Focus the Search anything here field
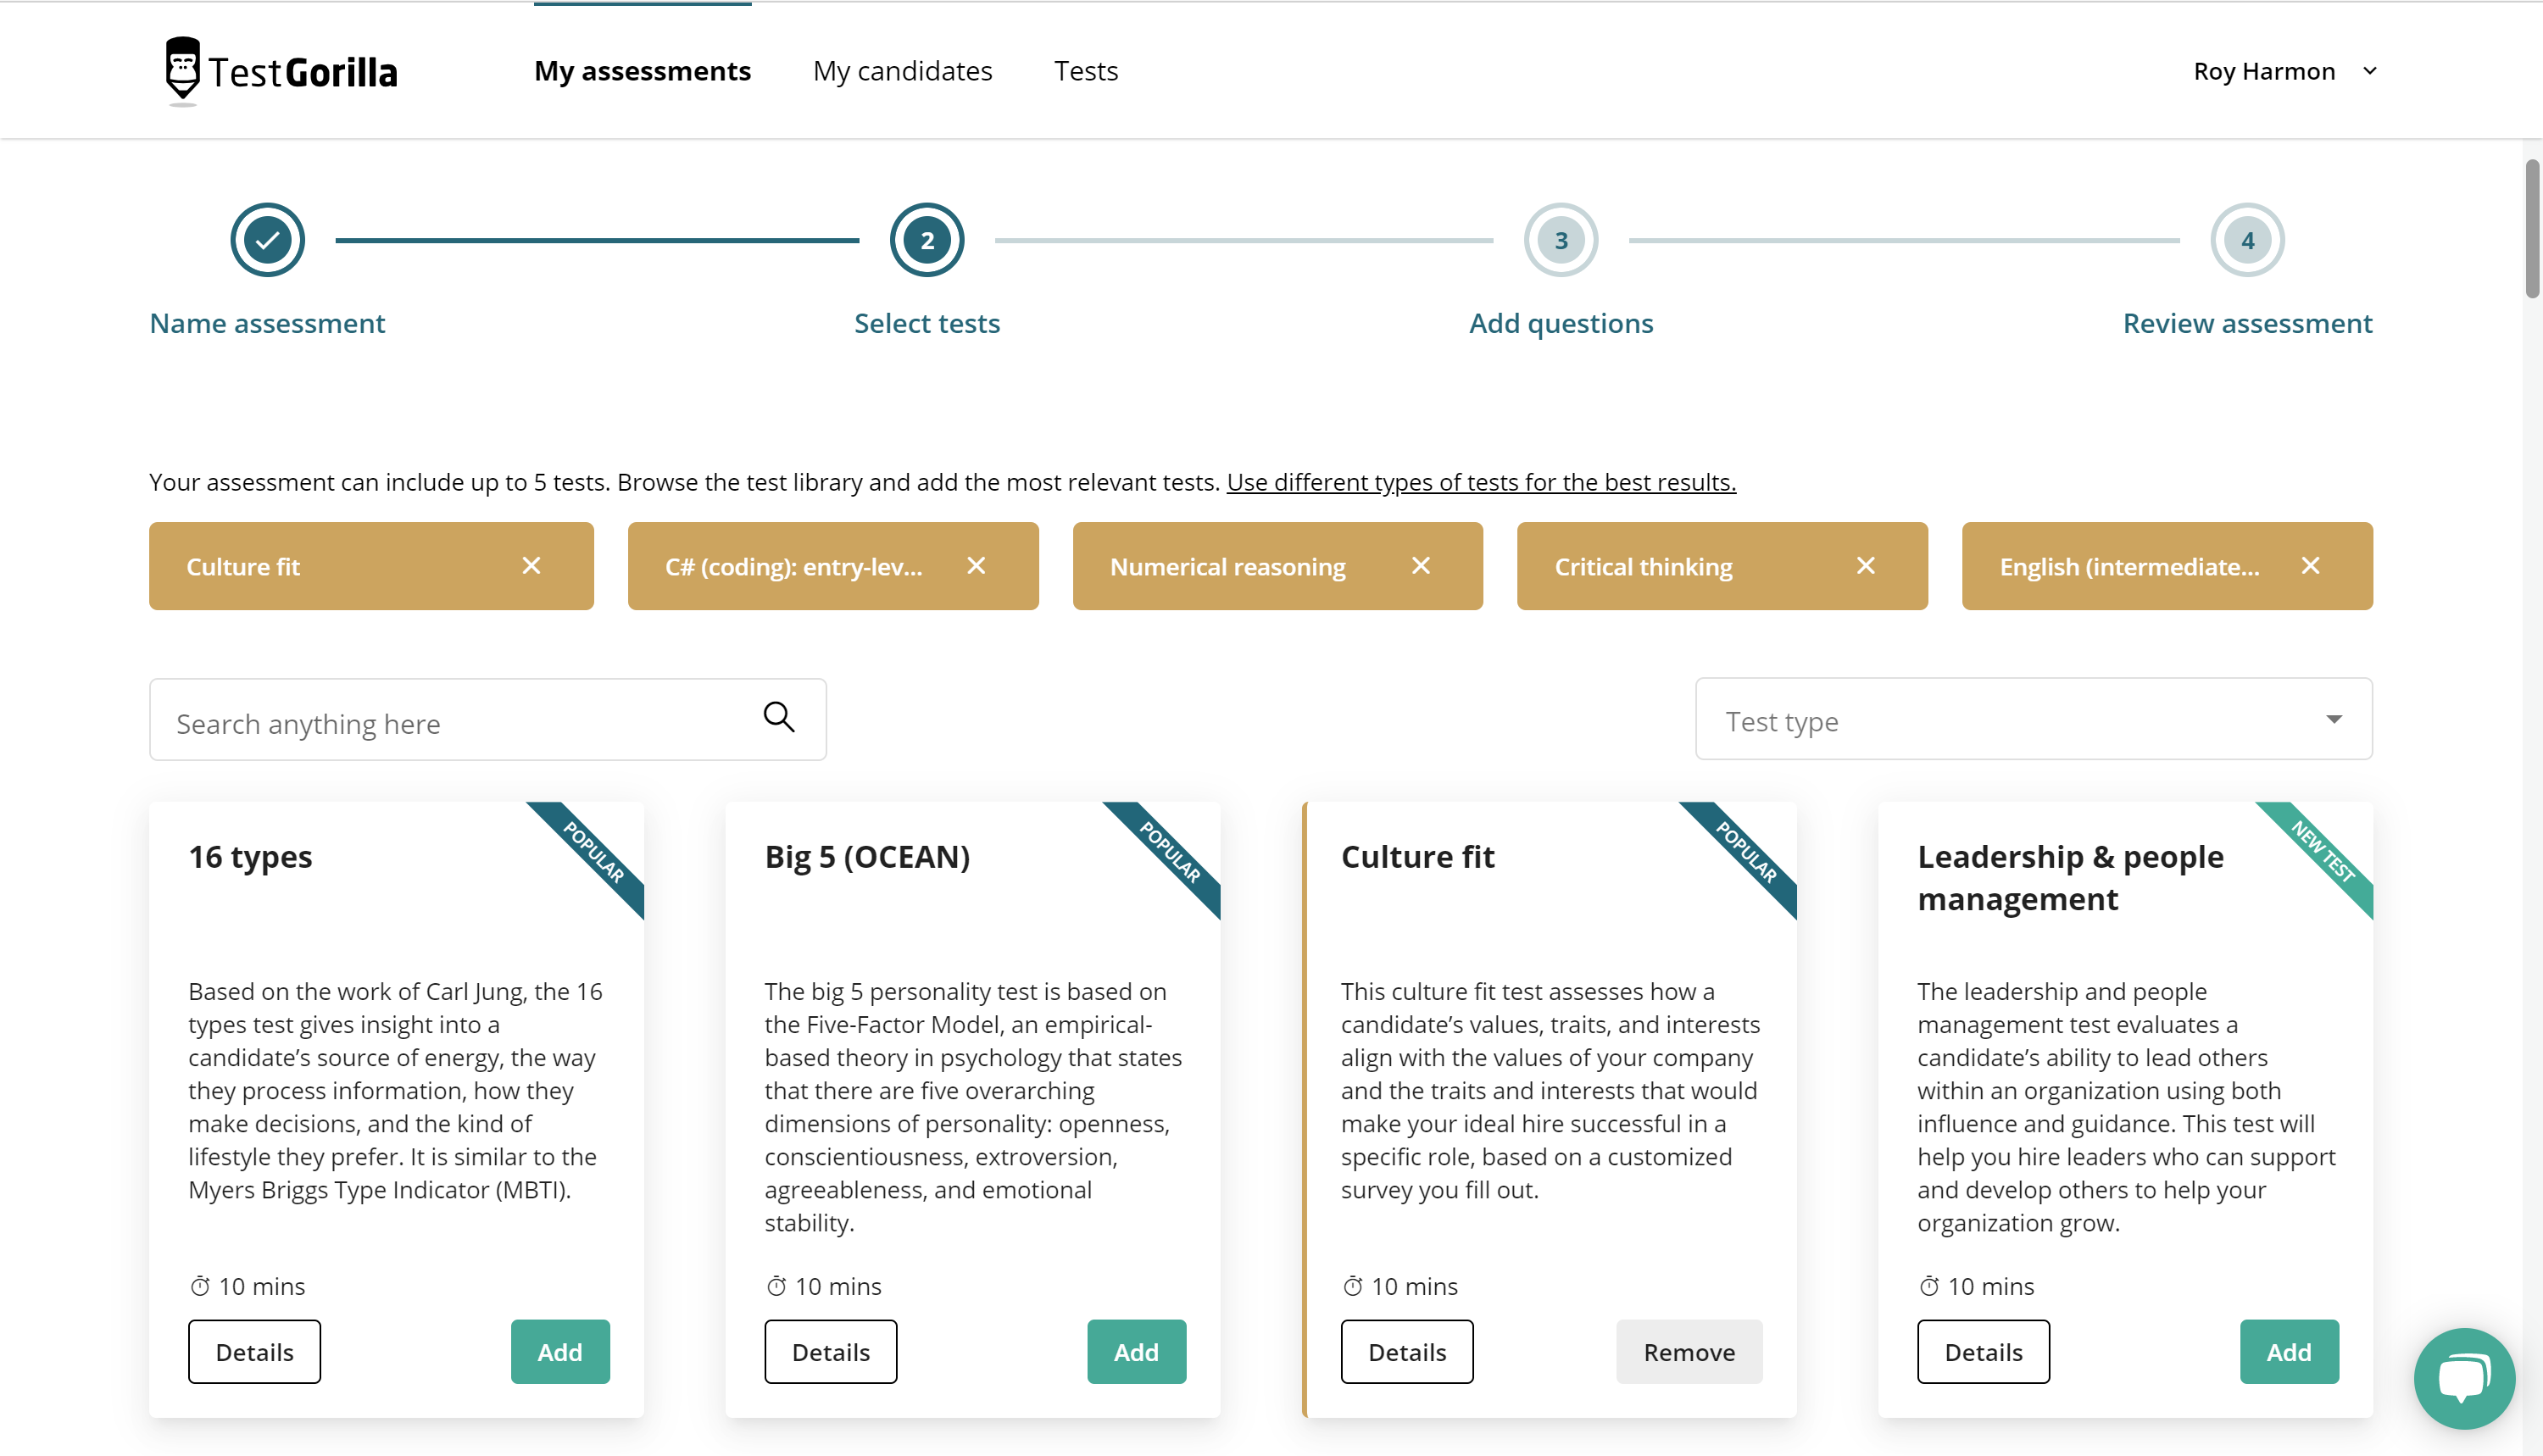Screen dimensions: 2543x1456 coord(450,723)
